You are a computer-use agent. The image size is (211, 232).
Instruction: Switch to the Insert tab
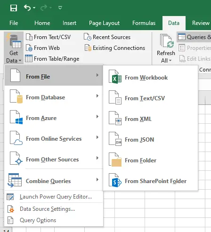point(69,23)
